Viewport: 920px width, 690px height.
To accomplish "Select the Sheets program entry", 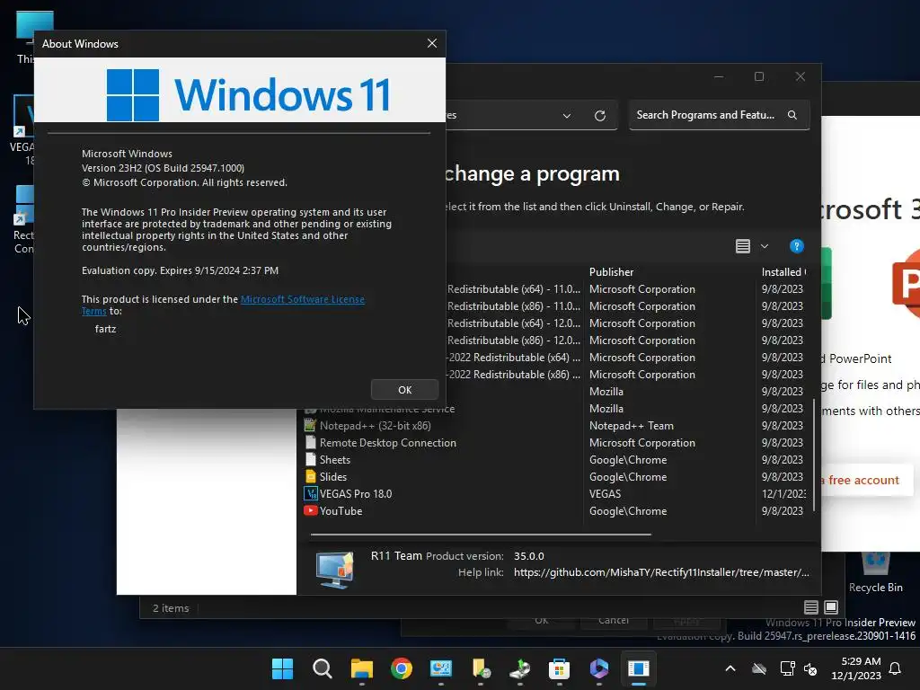I will pyautogui.click(x=335, y=460).
